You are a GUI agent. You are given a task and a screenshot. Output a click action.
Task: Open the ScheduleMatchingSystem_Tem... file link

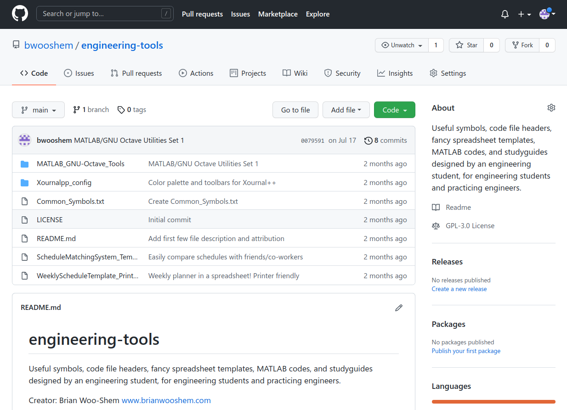pos(87,257)
